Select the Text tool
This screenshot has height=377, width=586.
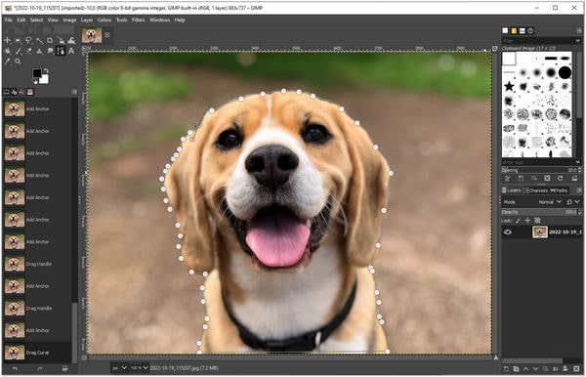pos(71,51)
